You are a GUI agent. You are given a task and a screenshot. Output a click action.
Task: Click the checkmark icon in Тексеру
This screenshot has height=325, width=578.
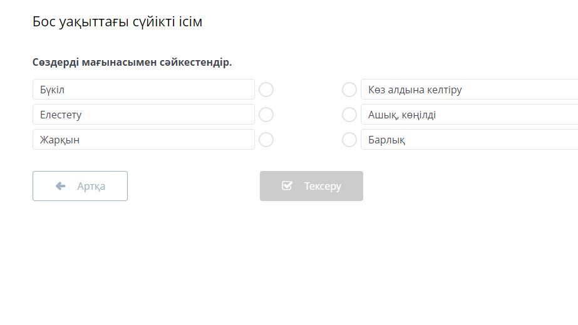(x=287, y=186)
